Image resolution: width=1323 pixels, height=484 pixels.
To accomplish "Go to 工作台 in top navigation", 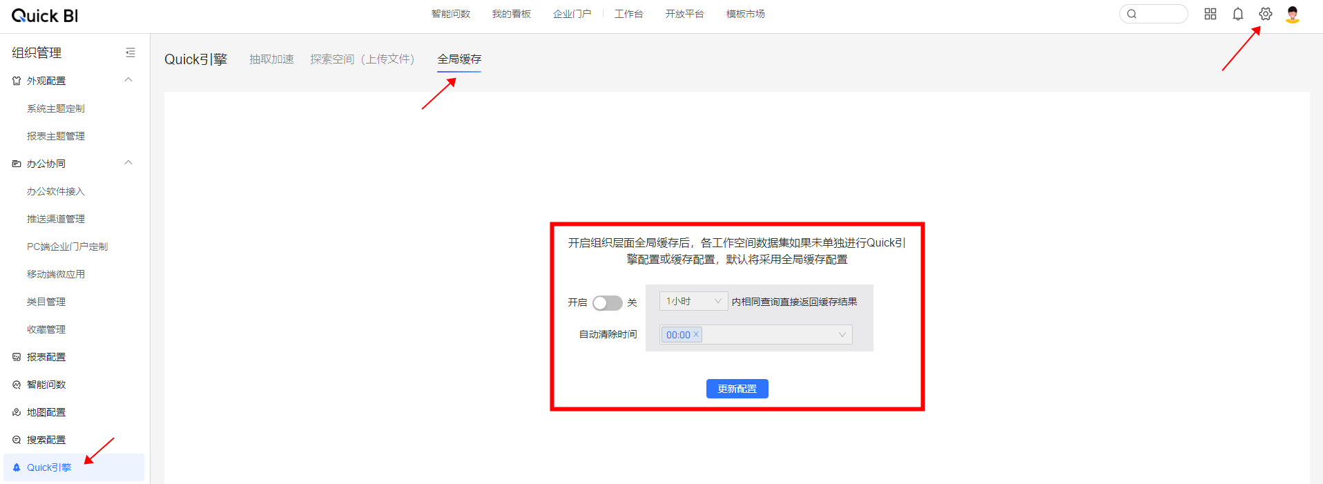I will [628, 14].
